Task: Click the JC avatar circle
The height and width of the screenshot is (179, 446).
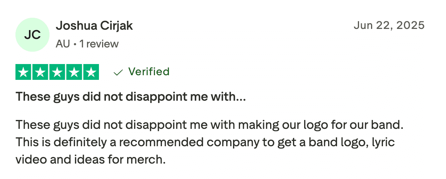Action: tap(32, 35)
